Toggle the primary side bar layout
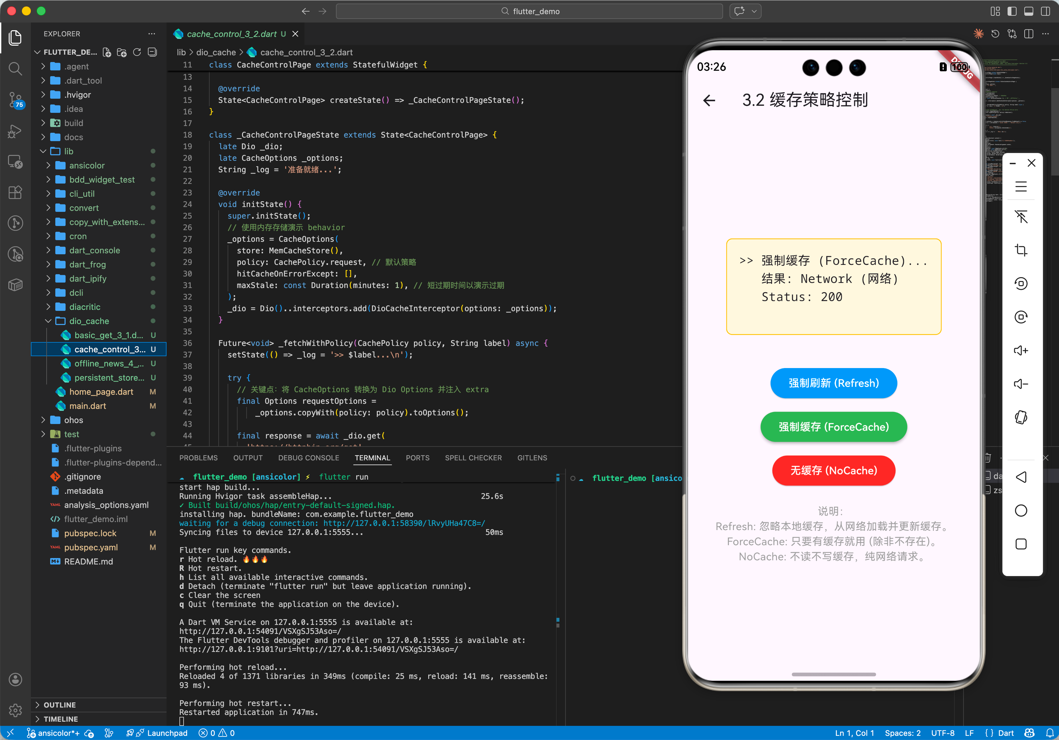The height and width of the screenshot is (740, 1059). [1011, 11]
